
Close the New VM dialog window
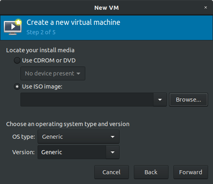point(206,7)
